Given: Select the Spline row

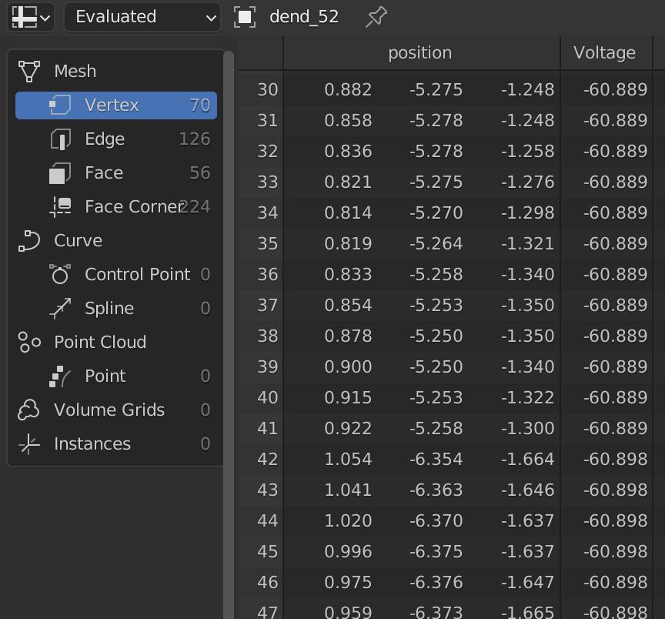Looking at the screenshot, I should 116,309.
